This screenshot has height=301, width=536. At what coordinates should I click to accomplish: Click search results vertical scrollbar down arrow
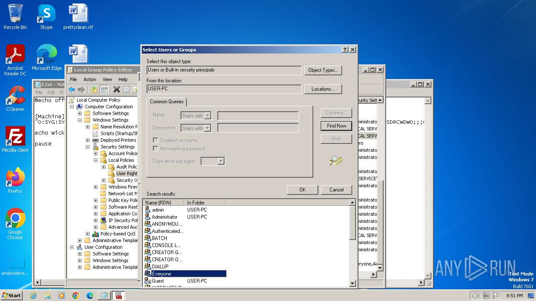click(352, 283)
